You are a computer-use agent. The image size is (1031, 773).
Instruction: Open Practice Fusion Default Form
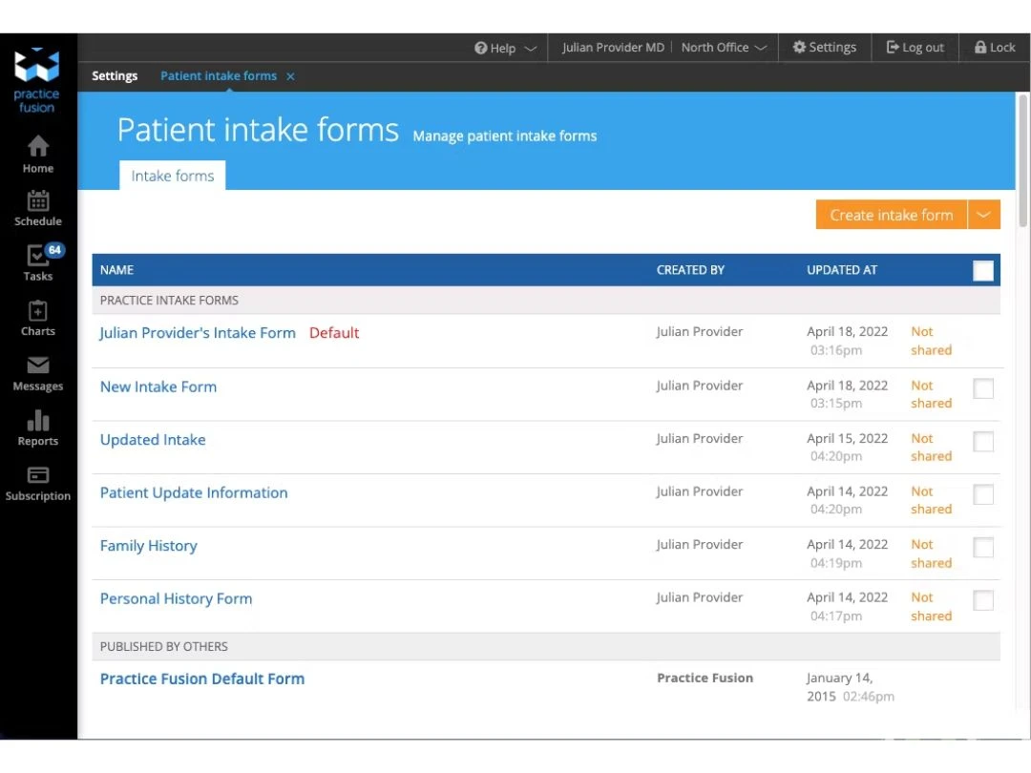click(202, 679)
